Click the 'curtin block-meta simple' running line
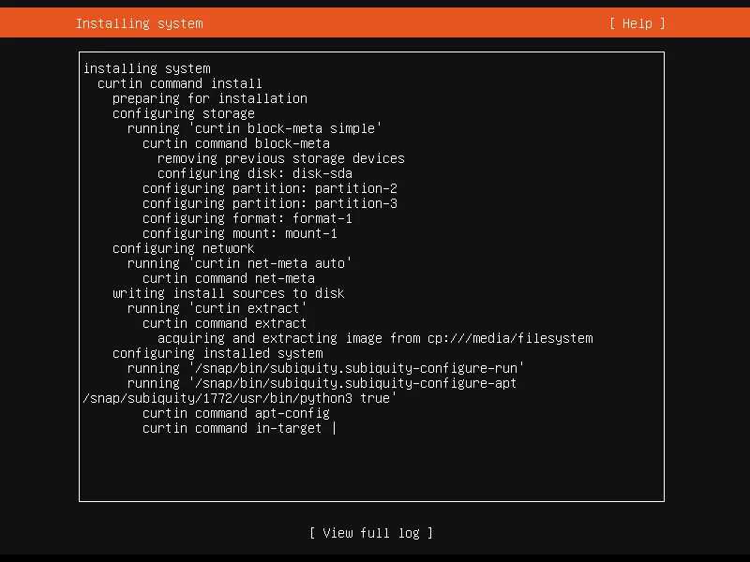 coord(254,128)
